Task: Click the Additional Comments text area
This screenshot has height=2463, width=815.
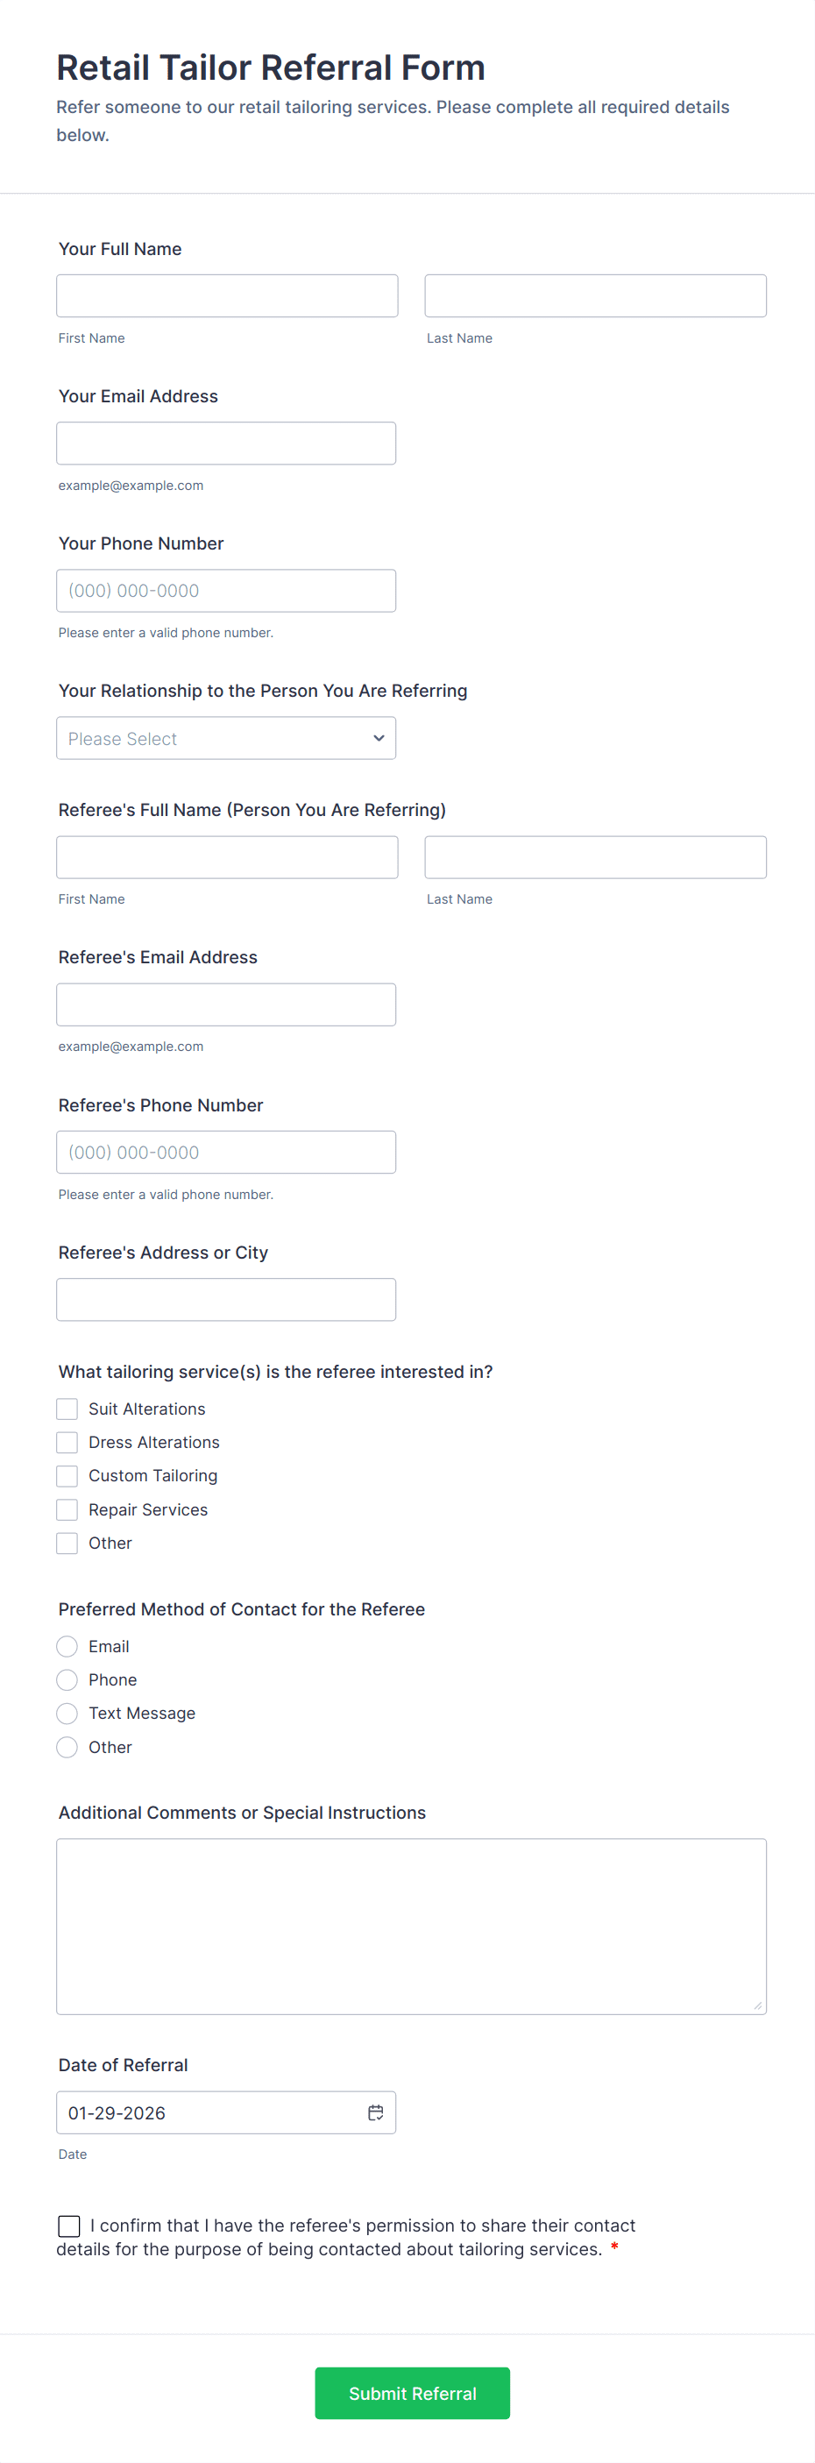Action: coord(411,1926)
